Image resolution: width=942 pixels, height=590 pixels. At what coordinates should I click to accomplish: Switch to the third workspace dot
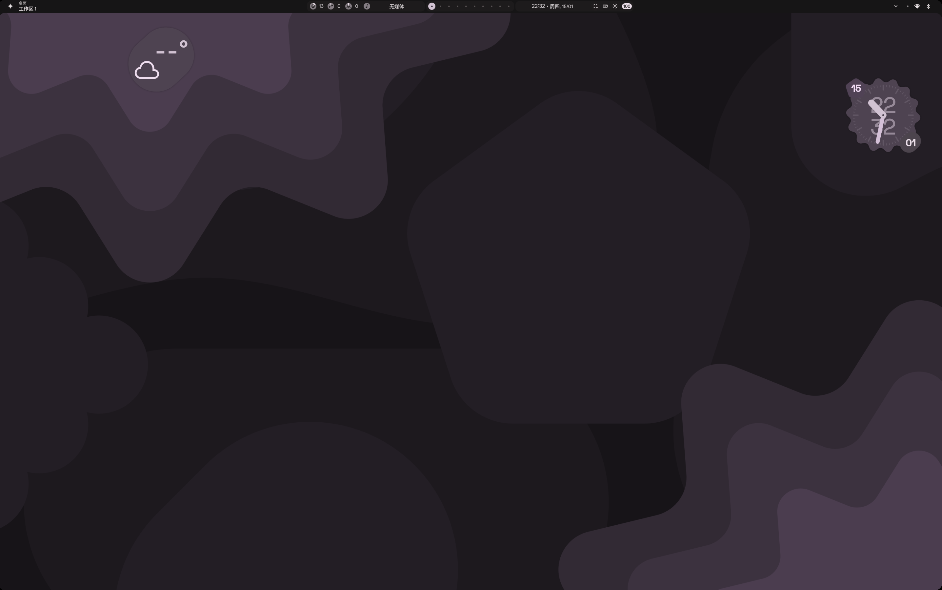pyautogui.click(x=449, y=6)
